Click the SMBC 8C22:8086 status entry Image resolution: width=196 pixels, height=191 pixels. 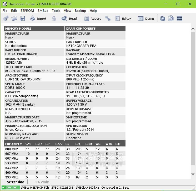pos(62,188)
